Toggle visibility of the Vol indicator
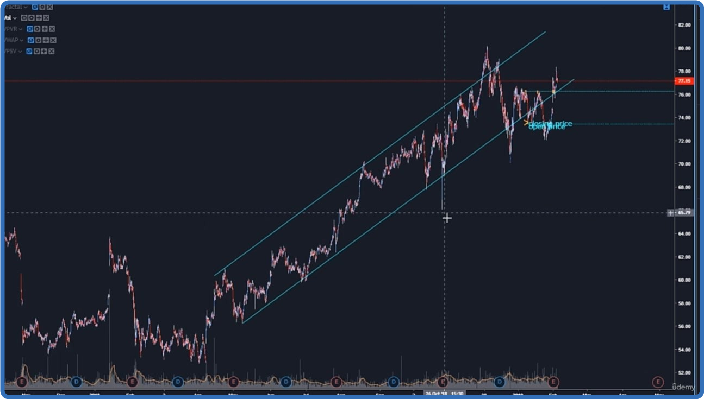The image size is (704, 399). (x=24, y=18)
